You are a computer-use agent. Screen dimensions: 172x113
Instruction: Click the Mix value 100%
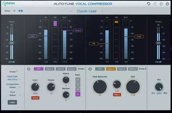click(x=159, y=93)
